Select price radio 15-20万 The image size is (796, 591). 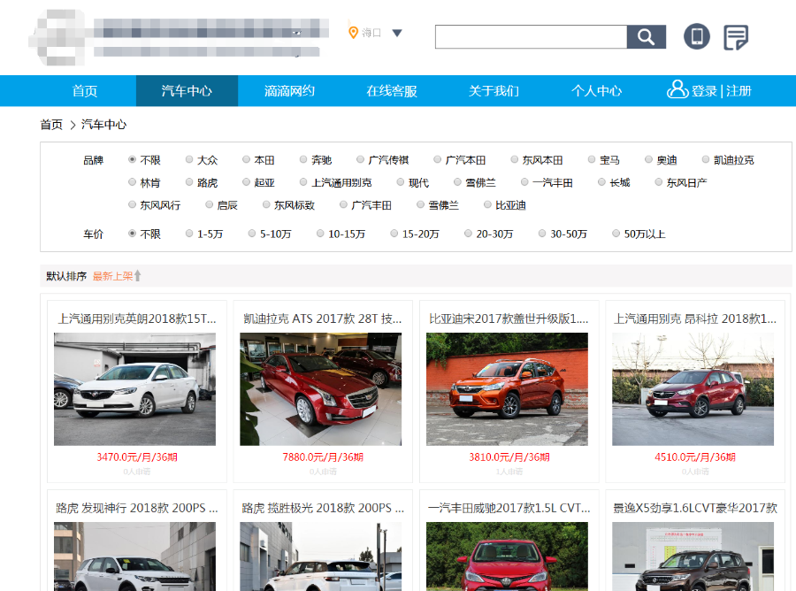[394, 234]
